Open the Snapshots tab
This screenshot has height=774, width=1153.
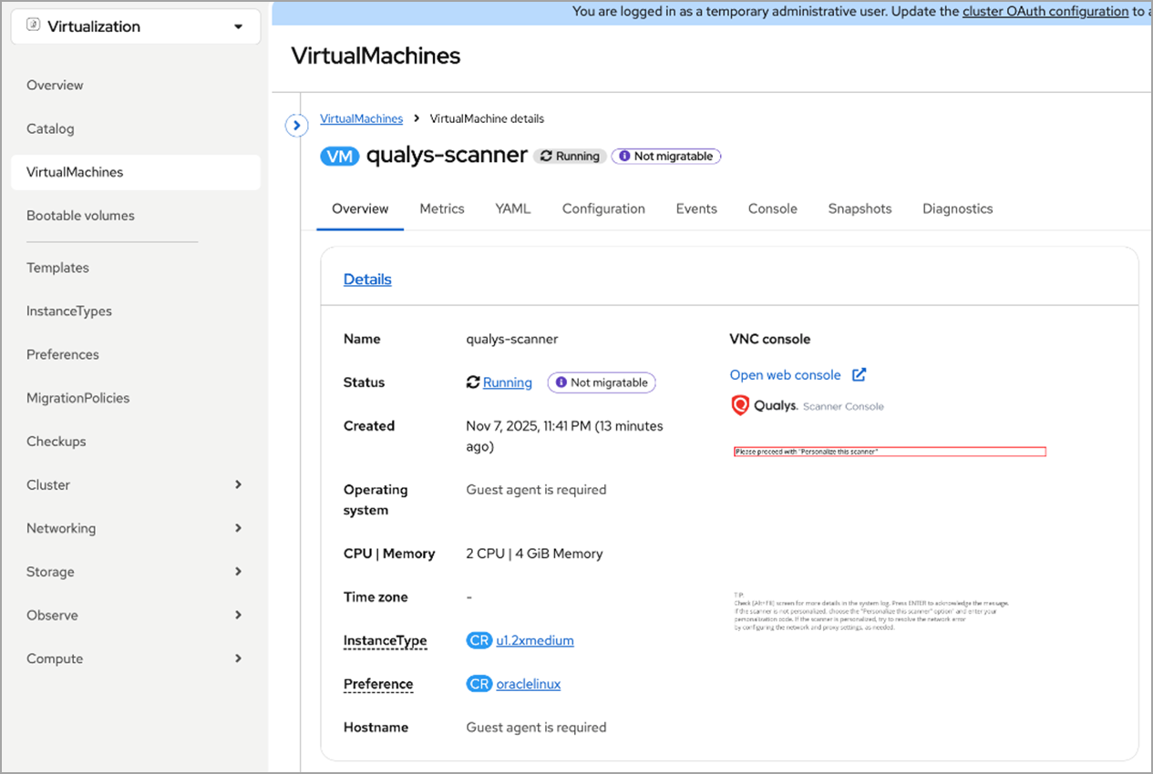pyautogui.click(x=860, y=209)
